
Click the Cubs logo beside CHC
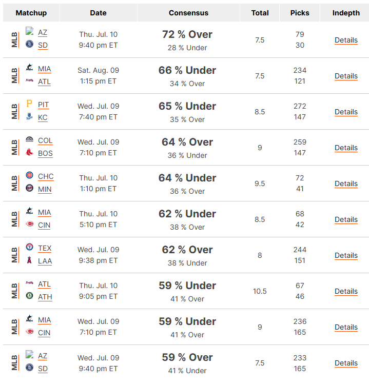point(29,175)
